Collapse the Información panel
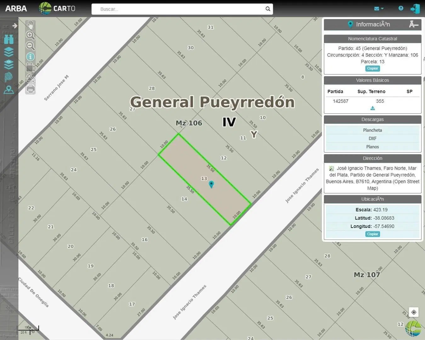 pyautogui.click(x=414, y=24)
